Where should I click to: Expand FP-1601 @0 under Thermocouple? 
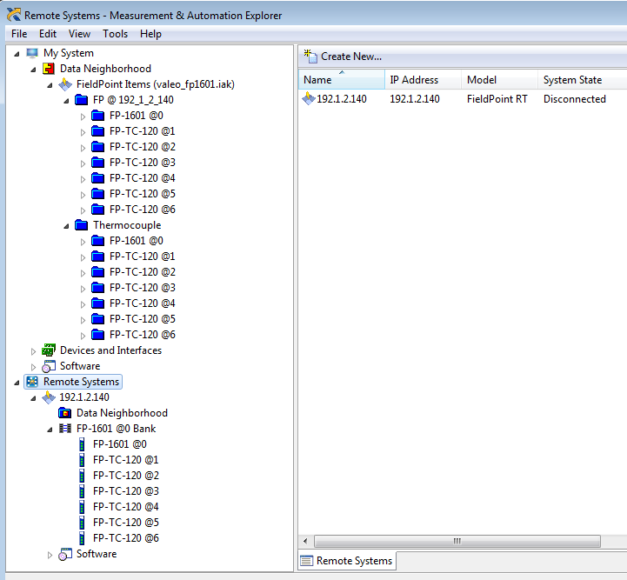pyautogui.click(x=83, y=242)
